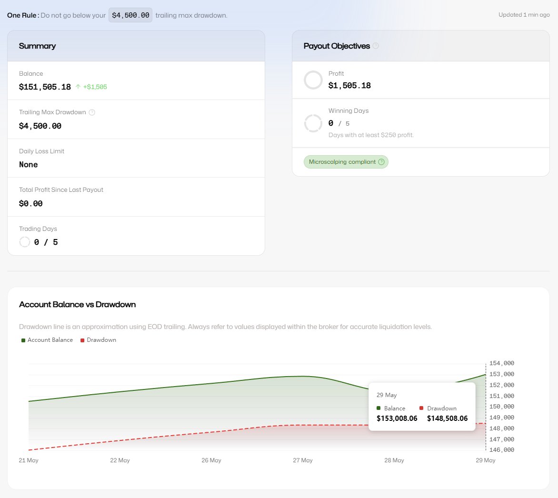
Task: Click the 150,000 y-axis label
Action: point(502,407)
